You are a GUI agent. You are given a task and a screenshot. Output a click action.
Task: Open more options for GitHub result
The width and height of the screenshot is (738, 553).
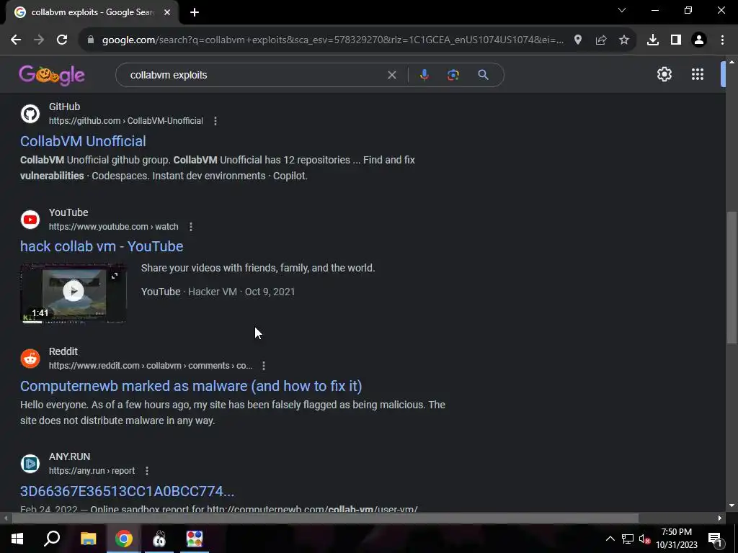(215, 121)
